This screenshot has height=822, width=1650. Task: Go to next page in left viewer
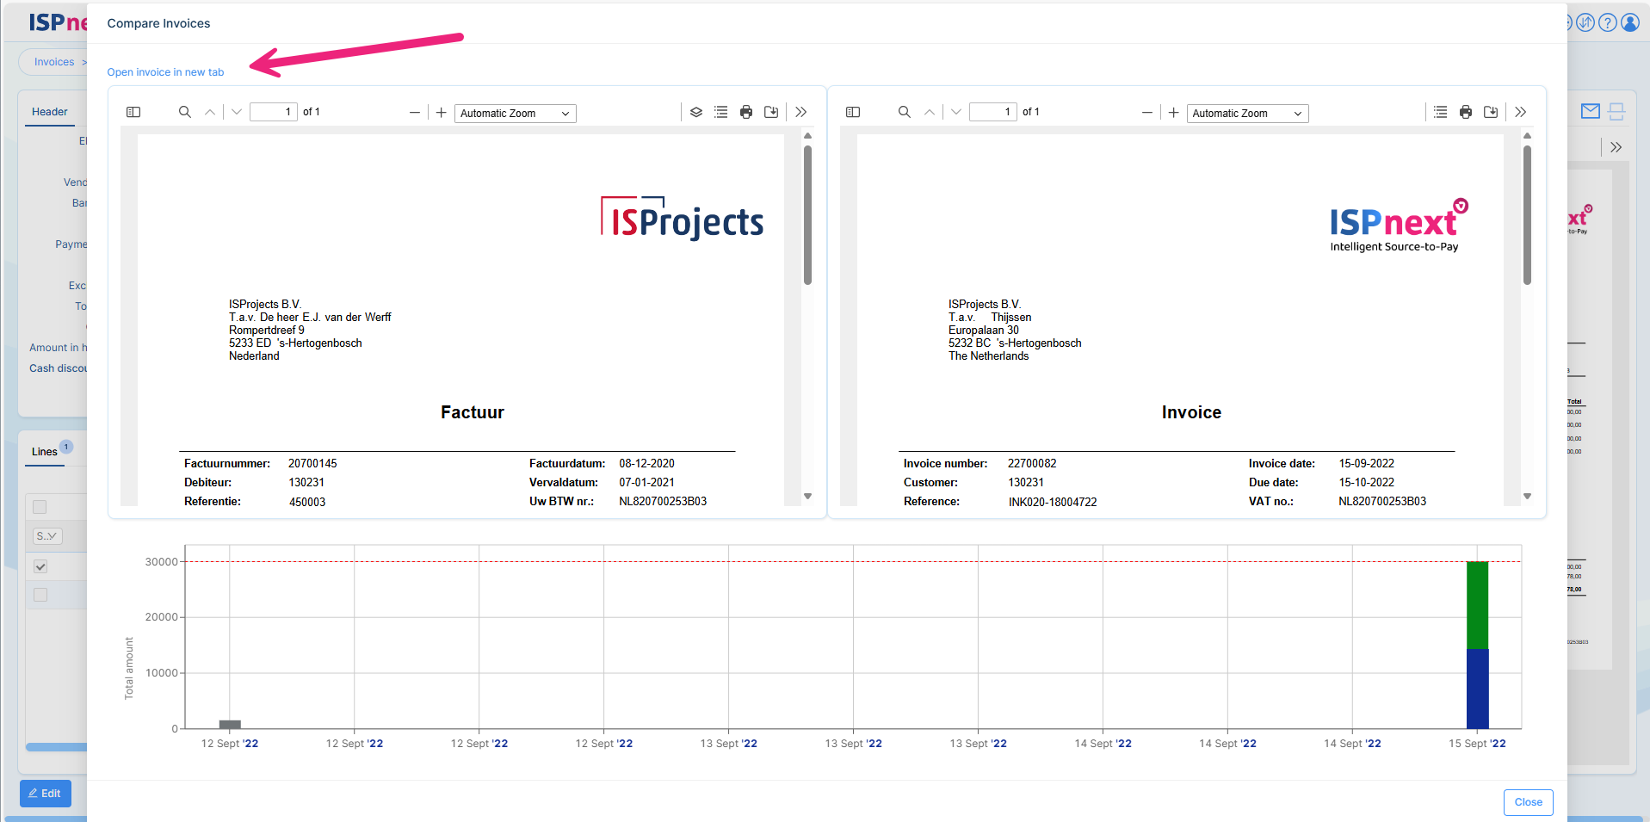pyautogui.click(x=237, y=112)
